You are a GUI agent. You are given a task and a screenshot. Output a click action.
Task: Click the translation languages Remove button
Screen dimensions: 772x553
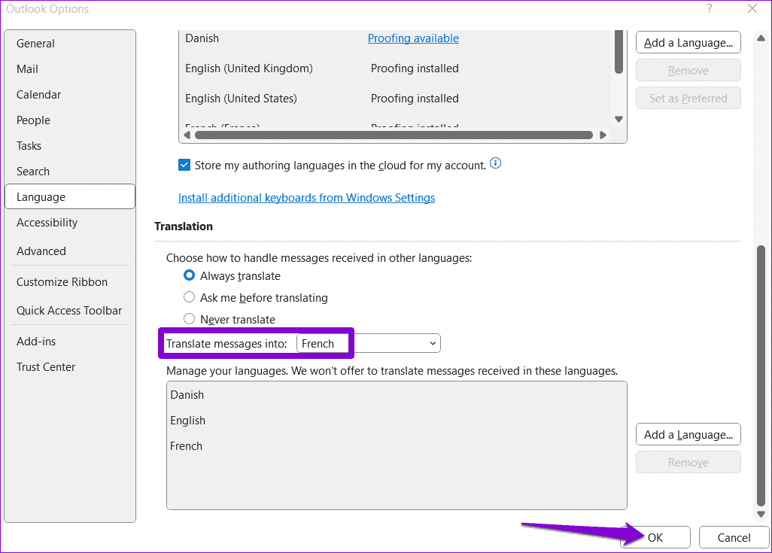[x=688, y=462]
